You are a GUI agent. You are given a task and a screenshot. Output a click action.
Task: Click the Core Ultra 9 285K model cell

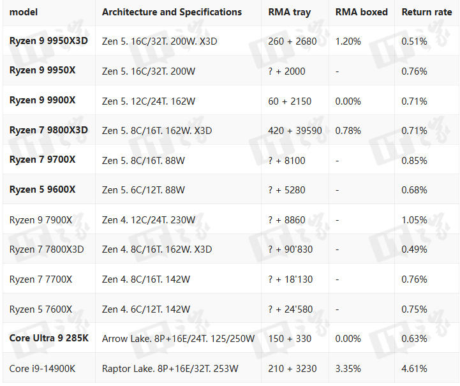pyautogui.click(x=48, y=338)
